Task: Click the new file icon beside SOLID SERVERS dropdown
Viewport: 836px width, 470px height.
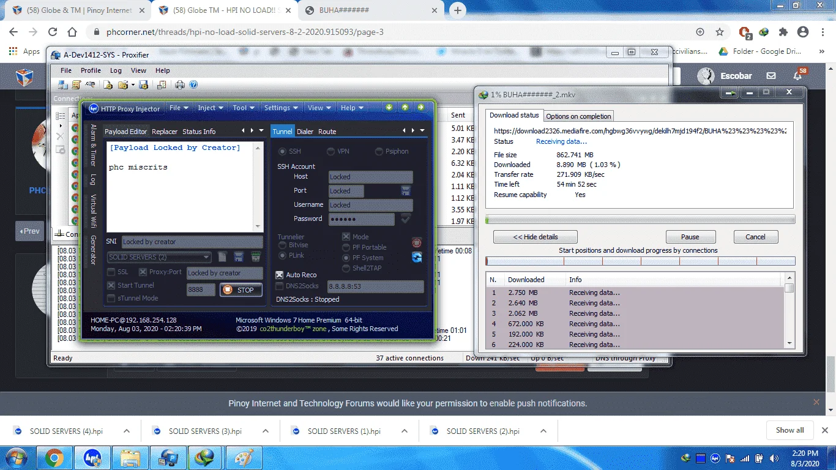Action: (x=223, y=257)
